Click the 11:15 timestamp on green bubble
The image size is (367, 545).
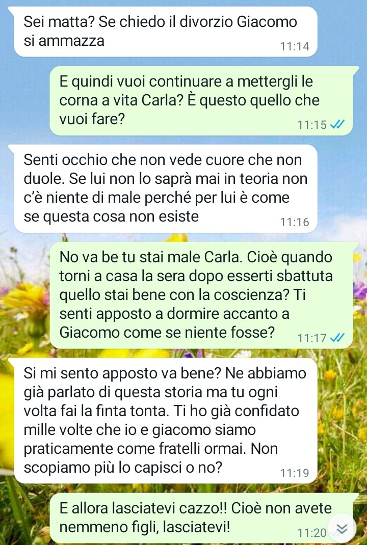312,125
